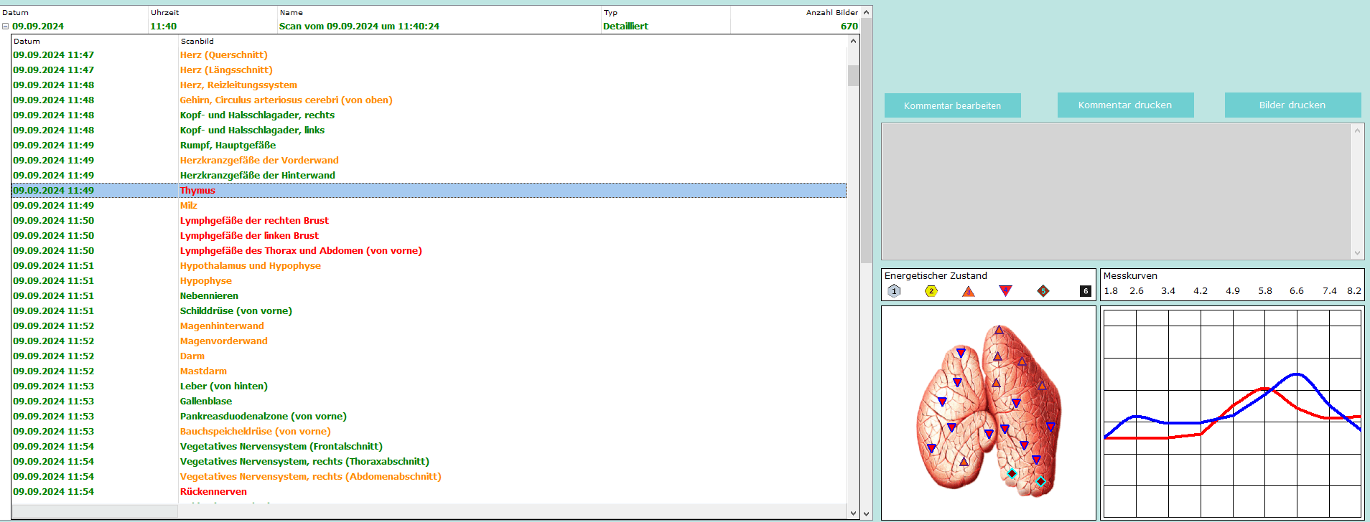
Task: Click image count value 670
Action: 849,27
